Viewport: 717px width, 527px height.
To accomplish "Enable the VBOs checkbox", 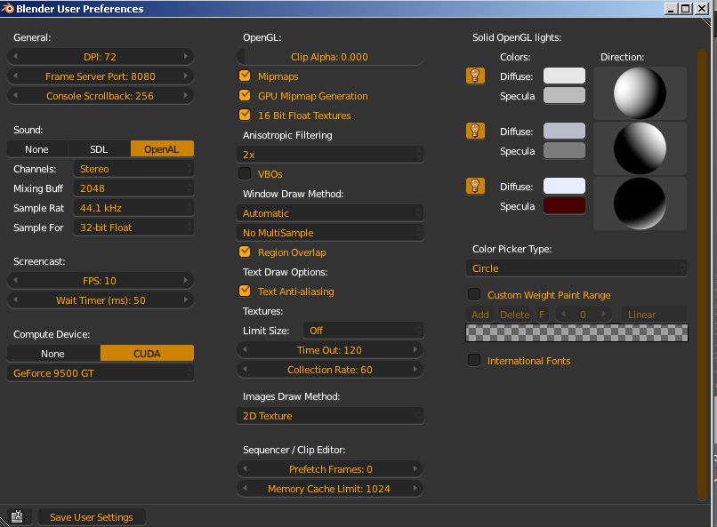I will click(x=246, y=174).
